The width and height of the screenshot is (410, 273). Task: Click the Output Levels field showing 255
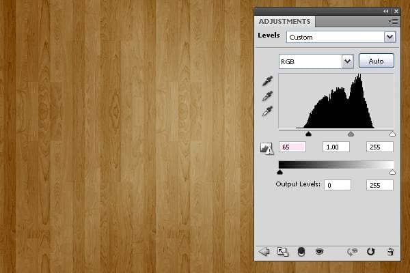(x=380, y=185)
